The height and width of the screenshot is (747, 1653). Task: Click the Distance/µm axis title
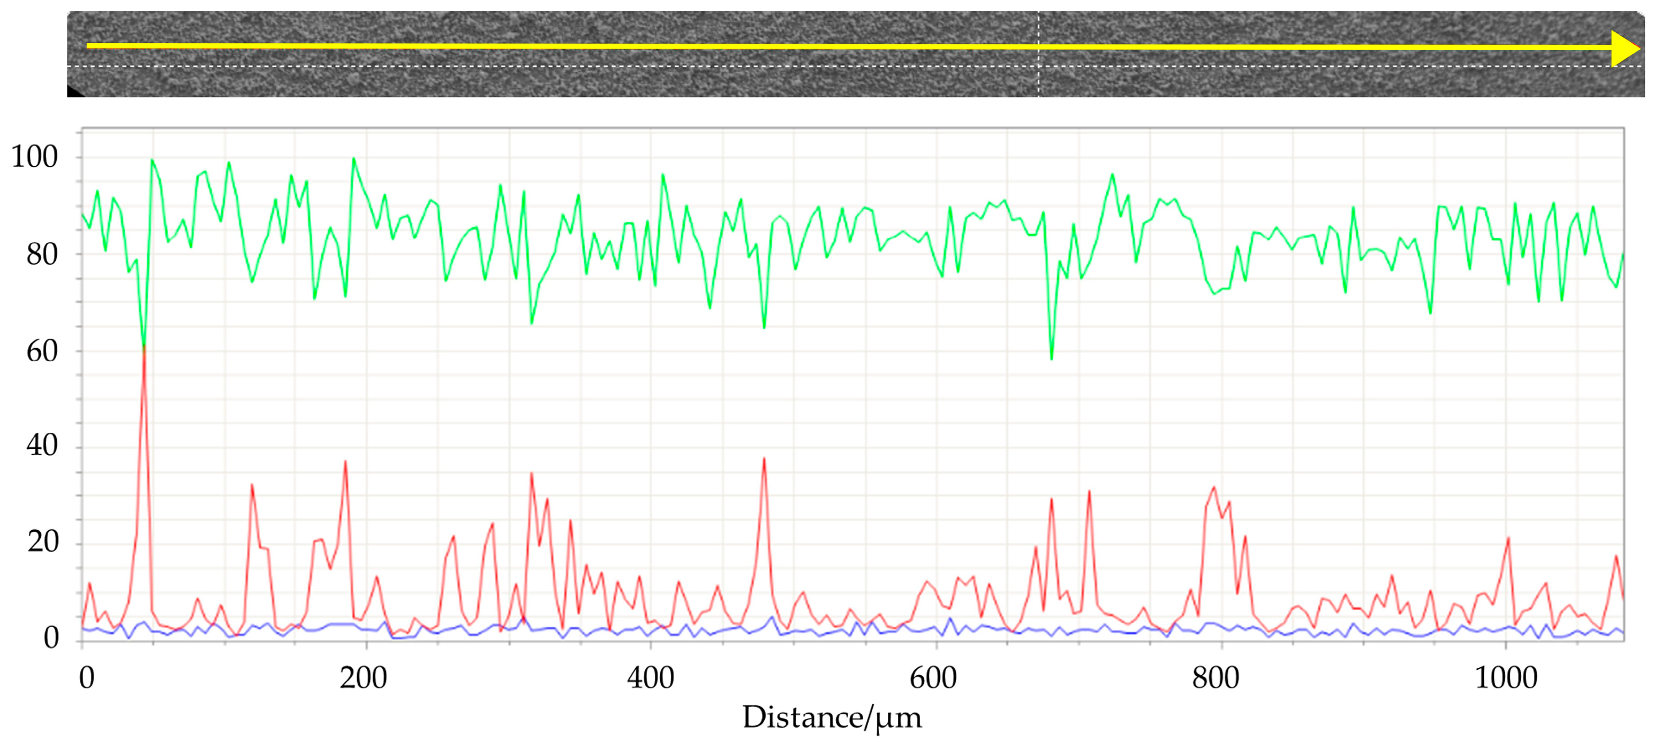[x=832, y=718]
